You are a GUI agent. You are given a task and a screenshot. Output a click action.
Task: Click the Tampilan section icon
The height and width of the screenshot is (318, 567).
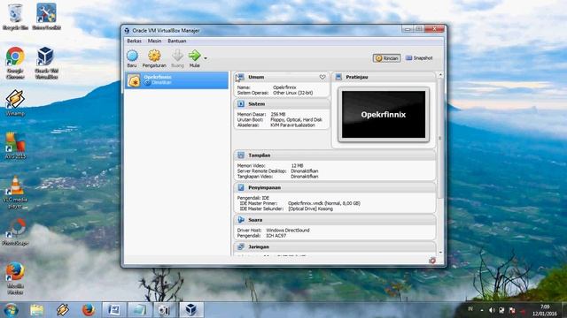[241, 155]
